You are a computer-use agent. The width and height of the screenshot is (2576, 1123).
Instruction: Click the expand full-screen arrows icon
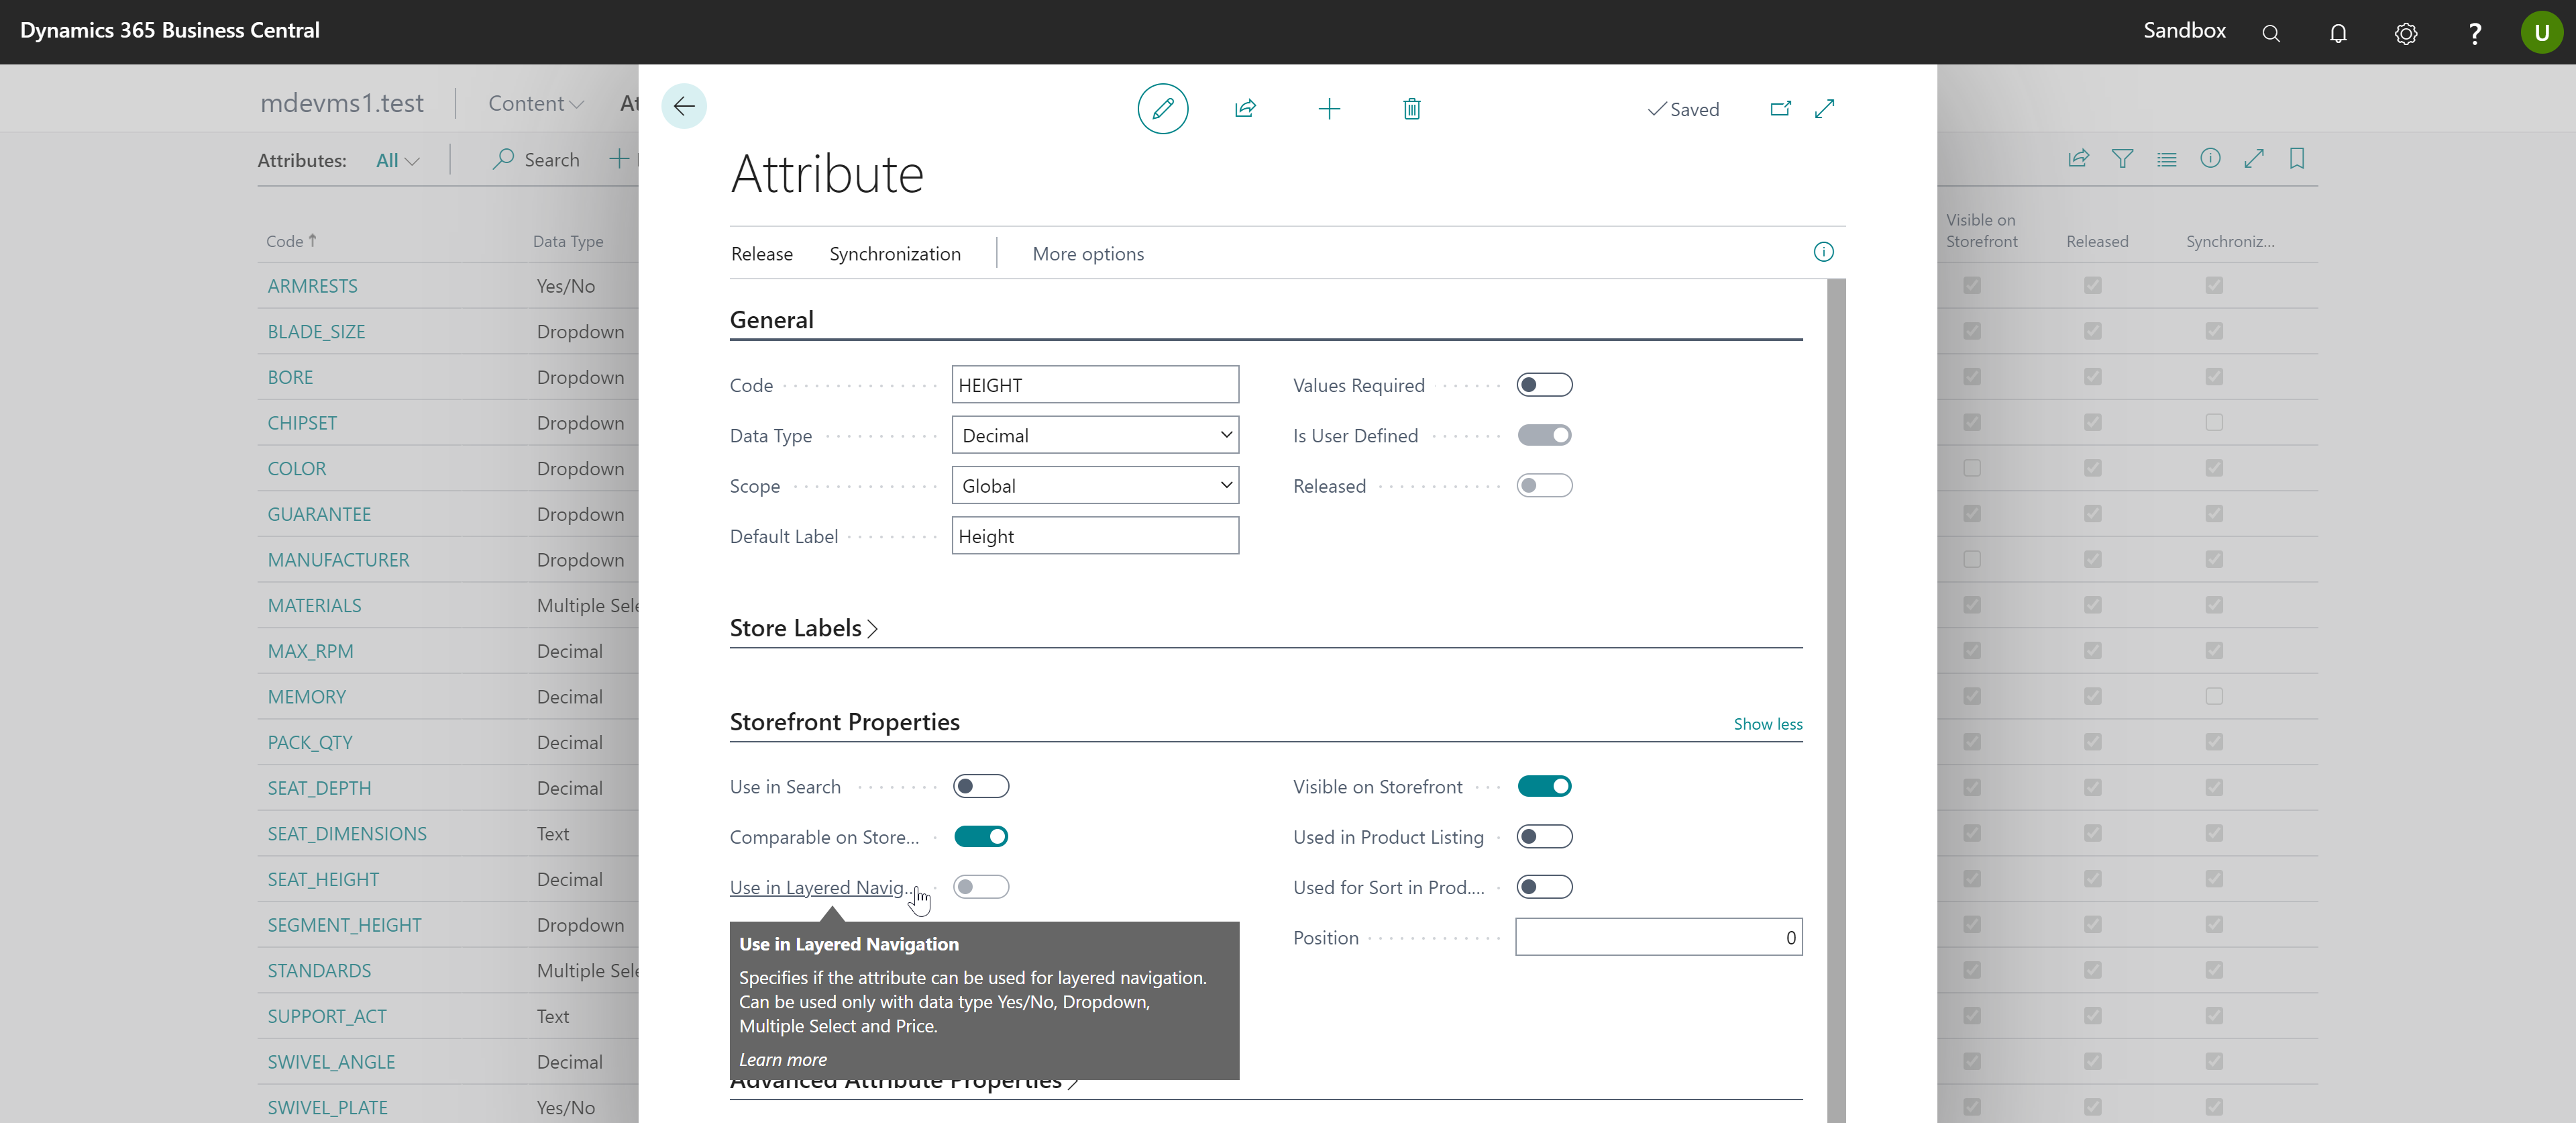pos(1825,108)
